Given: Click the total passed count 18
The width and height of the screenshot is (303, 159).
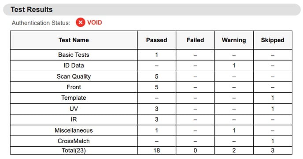Looking at the screenshot, I should point(156,150).
